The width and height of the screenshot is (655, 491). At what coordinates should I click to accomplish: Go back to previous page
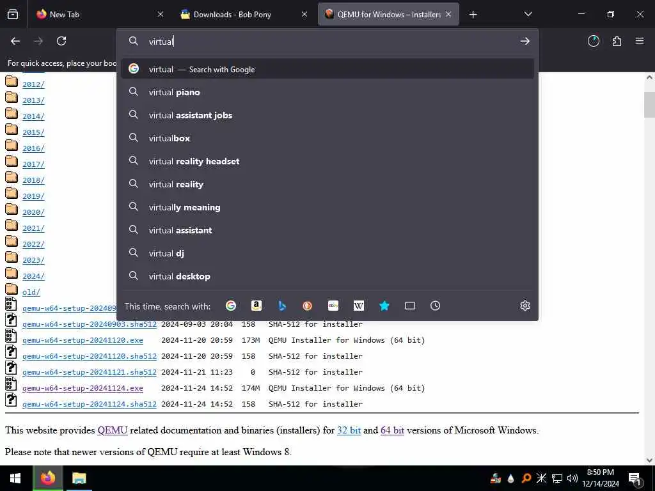(x=15, y=41)
